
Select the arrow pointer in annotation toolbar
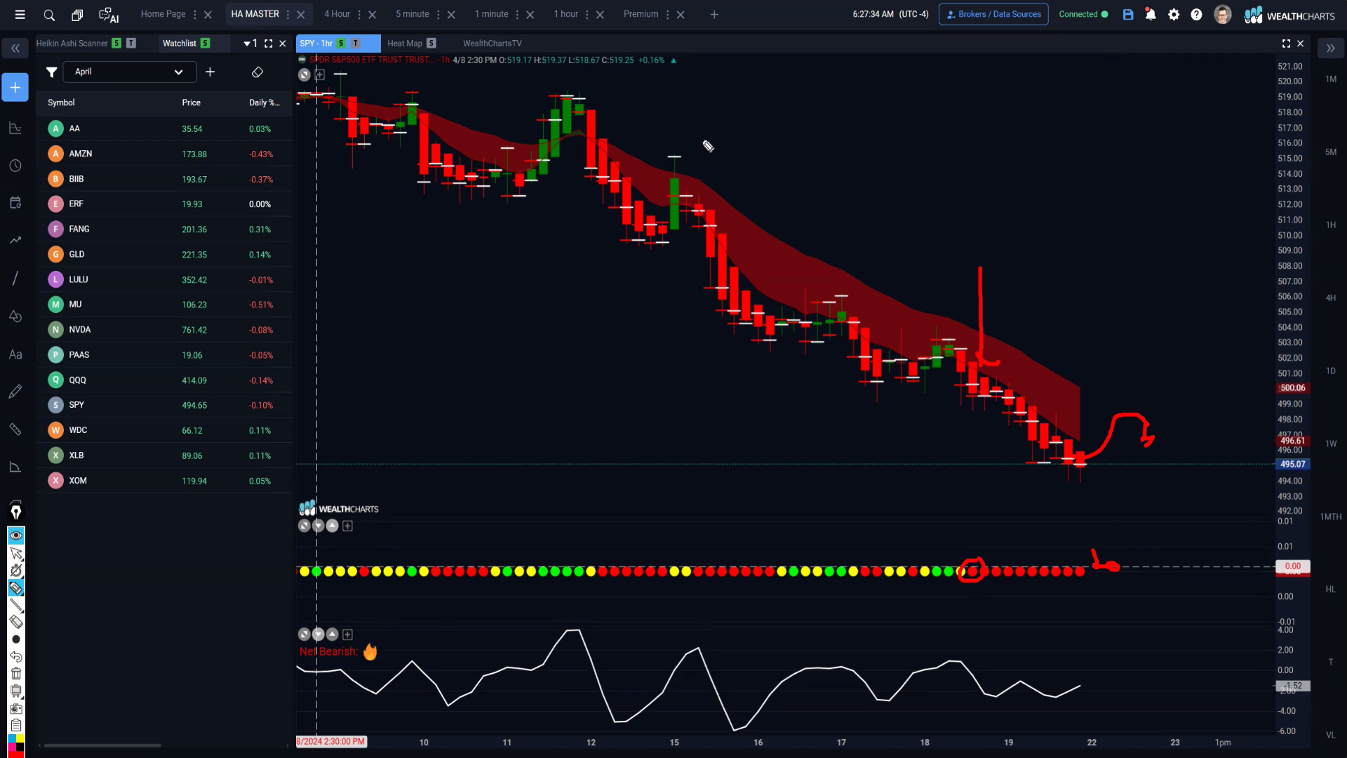pos(15,554)
